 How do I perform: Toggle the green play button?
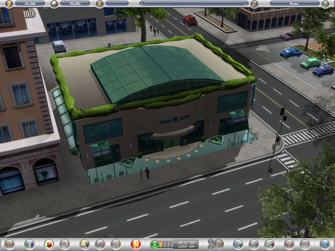154,244
